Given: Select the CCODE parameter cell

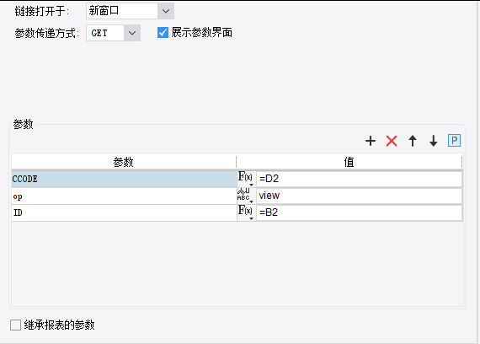Looking at the screenshot, I should click(124, 179).
